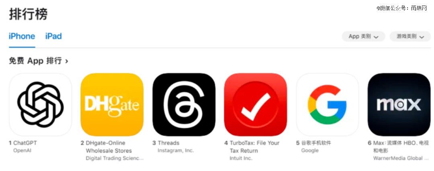
Task: Open the 免费 App 排行 list chevron
Action: [66, 61]
